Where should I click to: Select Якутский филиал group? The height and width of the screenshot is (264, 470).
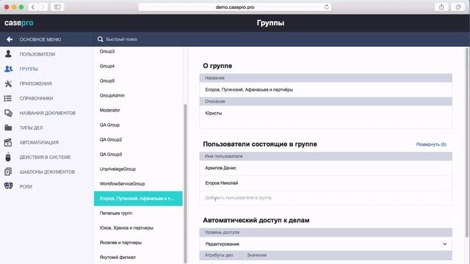[x=138, y=257]
